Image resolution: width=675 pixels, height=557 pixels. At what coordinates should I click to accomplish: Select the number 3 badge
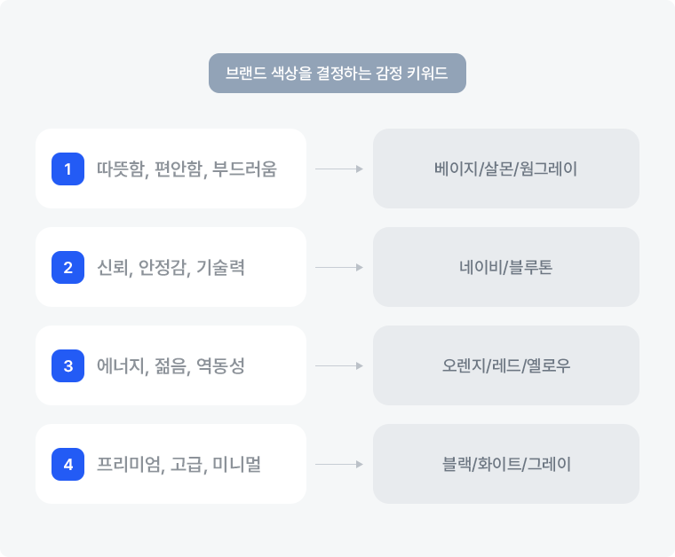67,365
